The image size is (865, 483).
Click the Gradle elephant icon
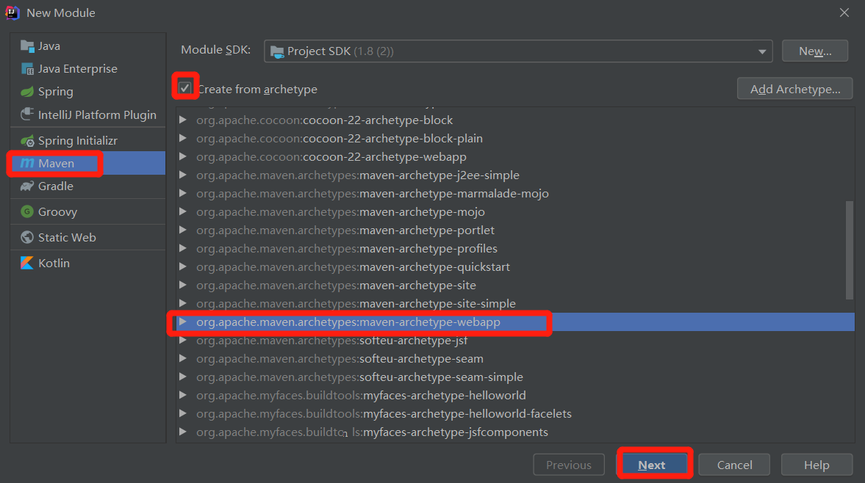coord(27,186)
